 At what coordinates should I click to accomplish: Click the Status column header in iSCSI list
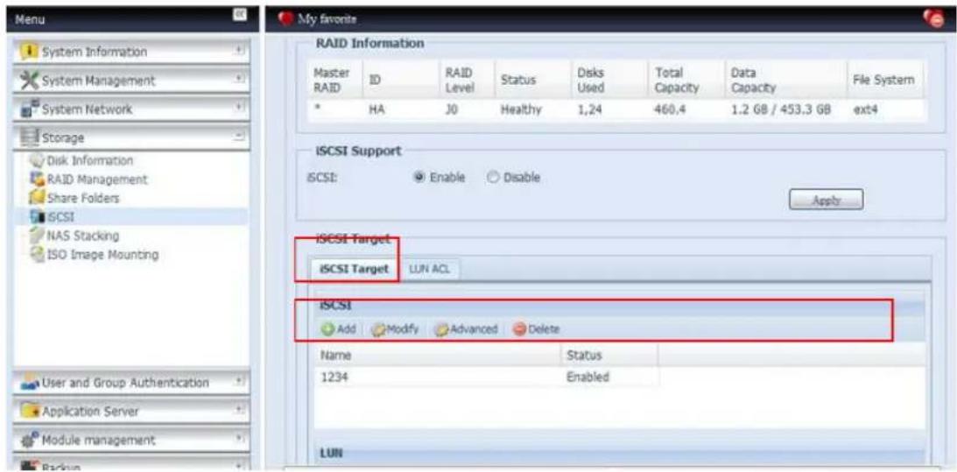(x=609, y=356)
